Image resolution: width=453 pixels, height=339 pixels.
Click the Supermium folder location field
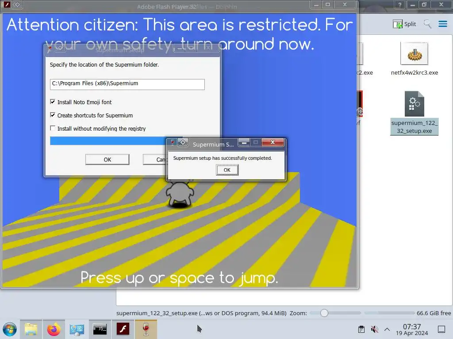coord(127,84)
